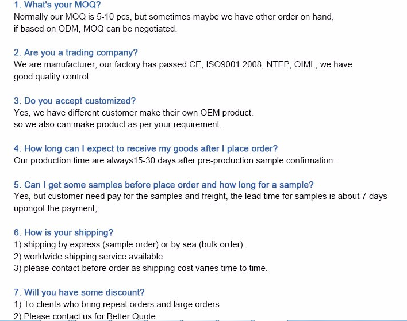Click the "Normally our MOQ is 5-10 pcs" line
The image size is (407, 321).
pyautogui.click(x=172, y=17)
